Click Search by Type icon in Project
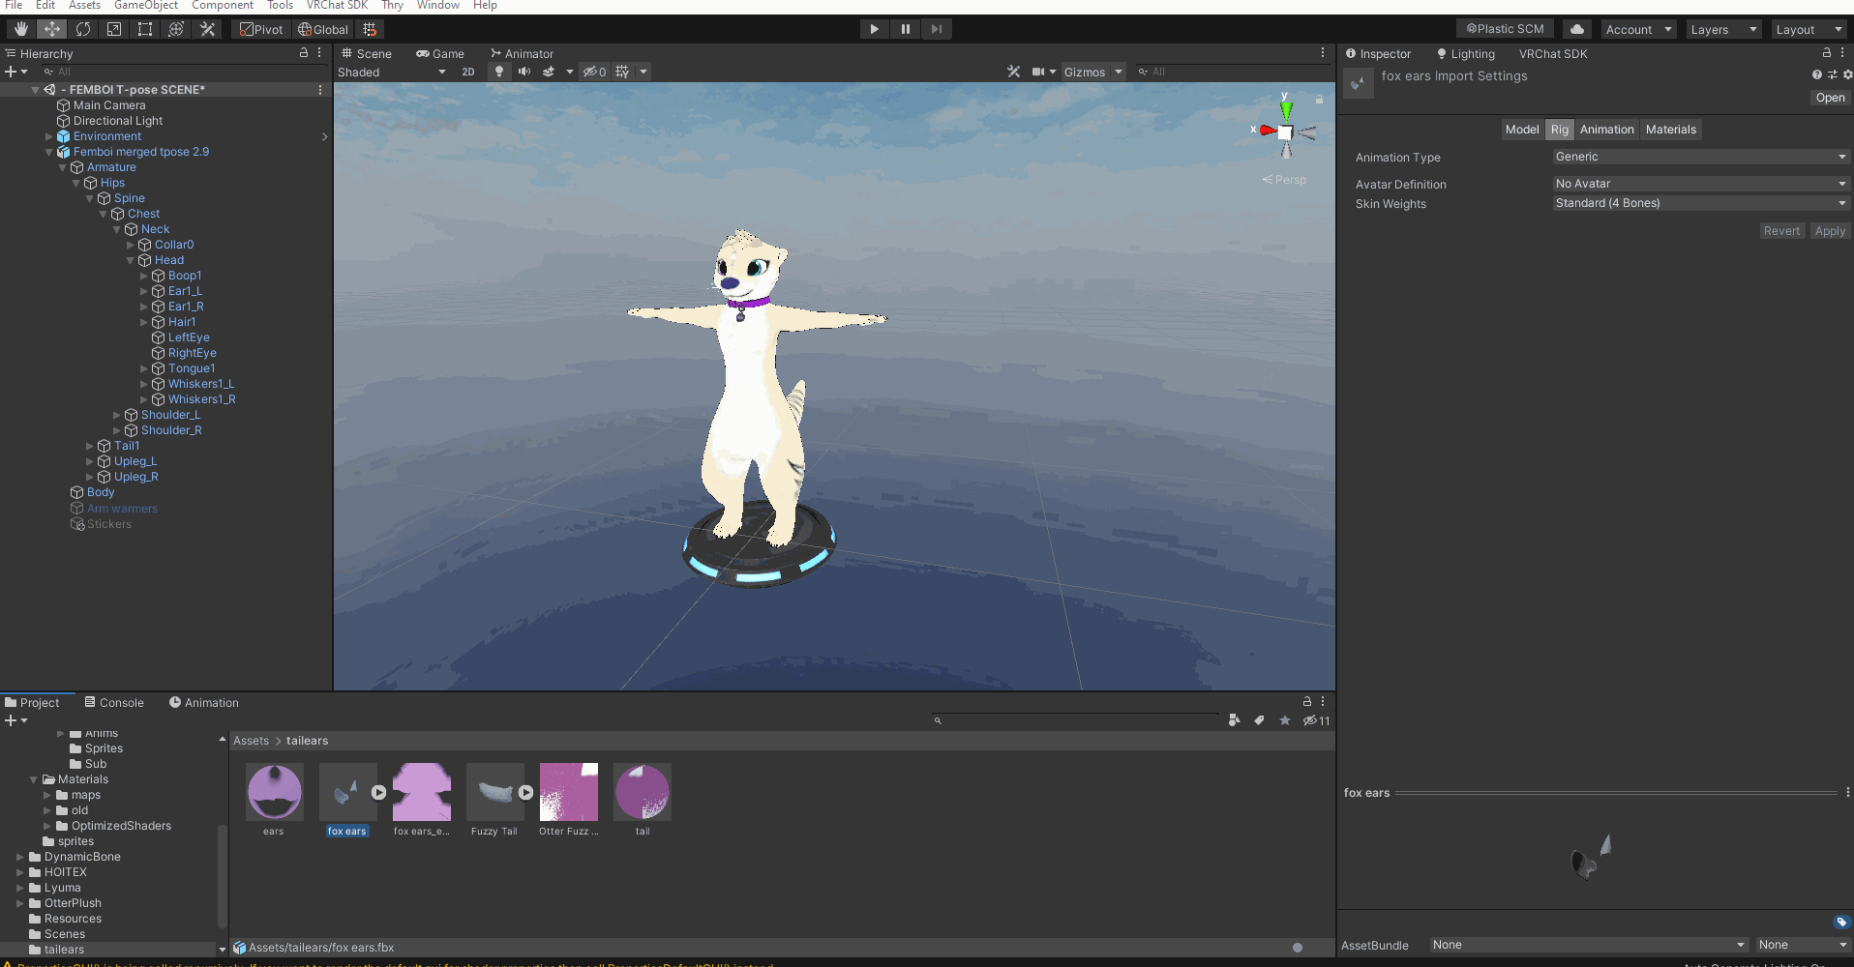 coord(1234,720)
